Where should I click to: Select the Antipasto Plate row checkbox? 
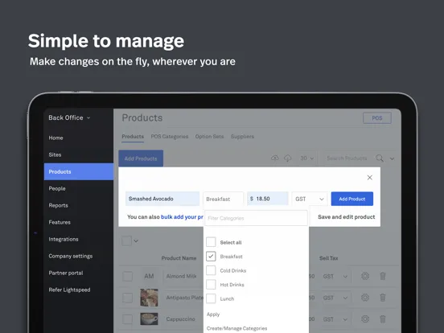(x=127, y=298)
